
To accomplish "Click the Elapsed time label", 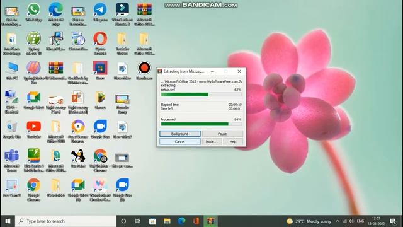I will (169, 105).
